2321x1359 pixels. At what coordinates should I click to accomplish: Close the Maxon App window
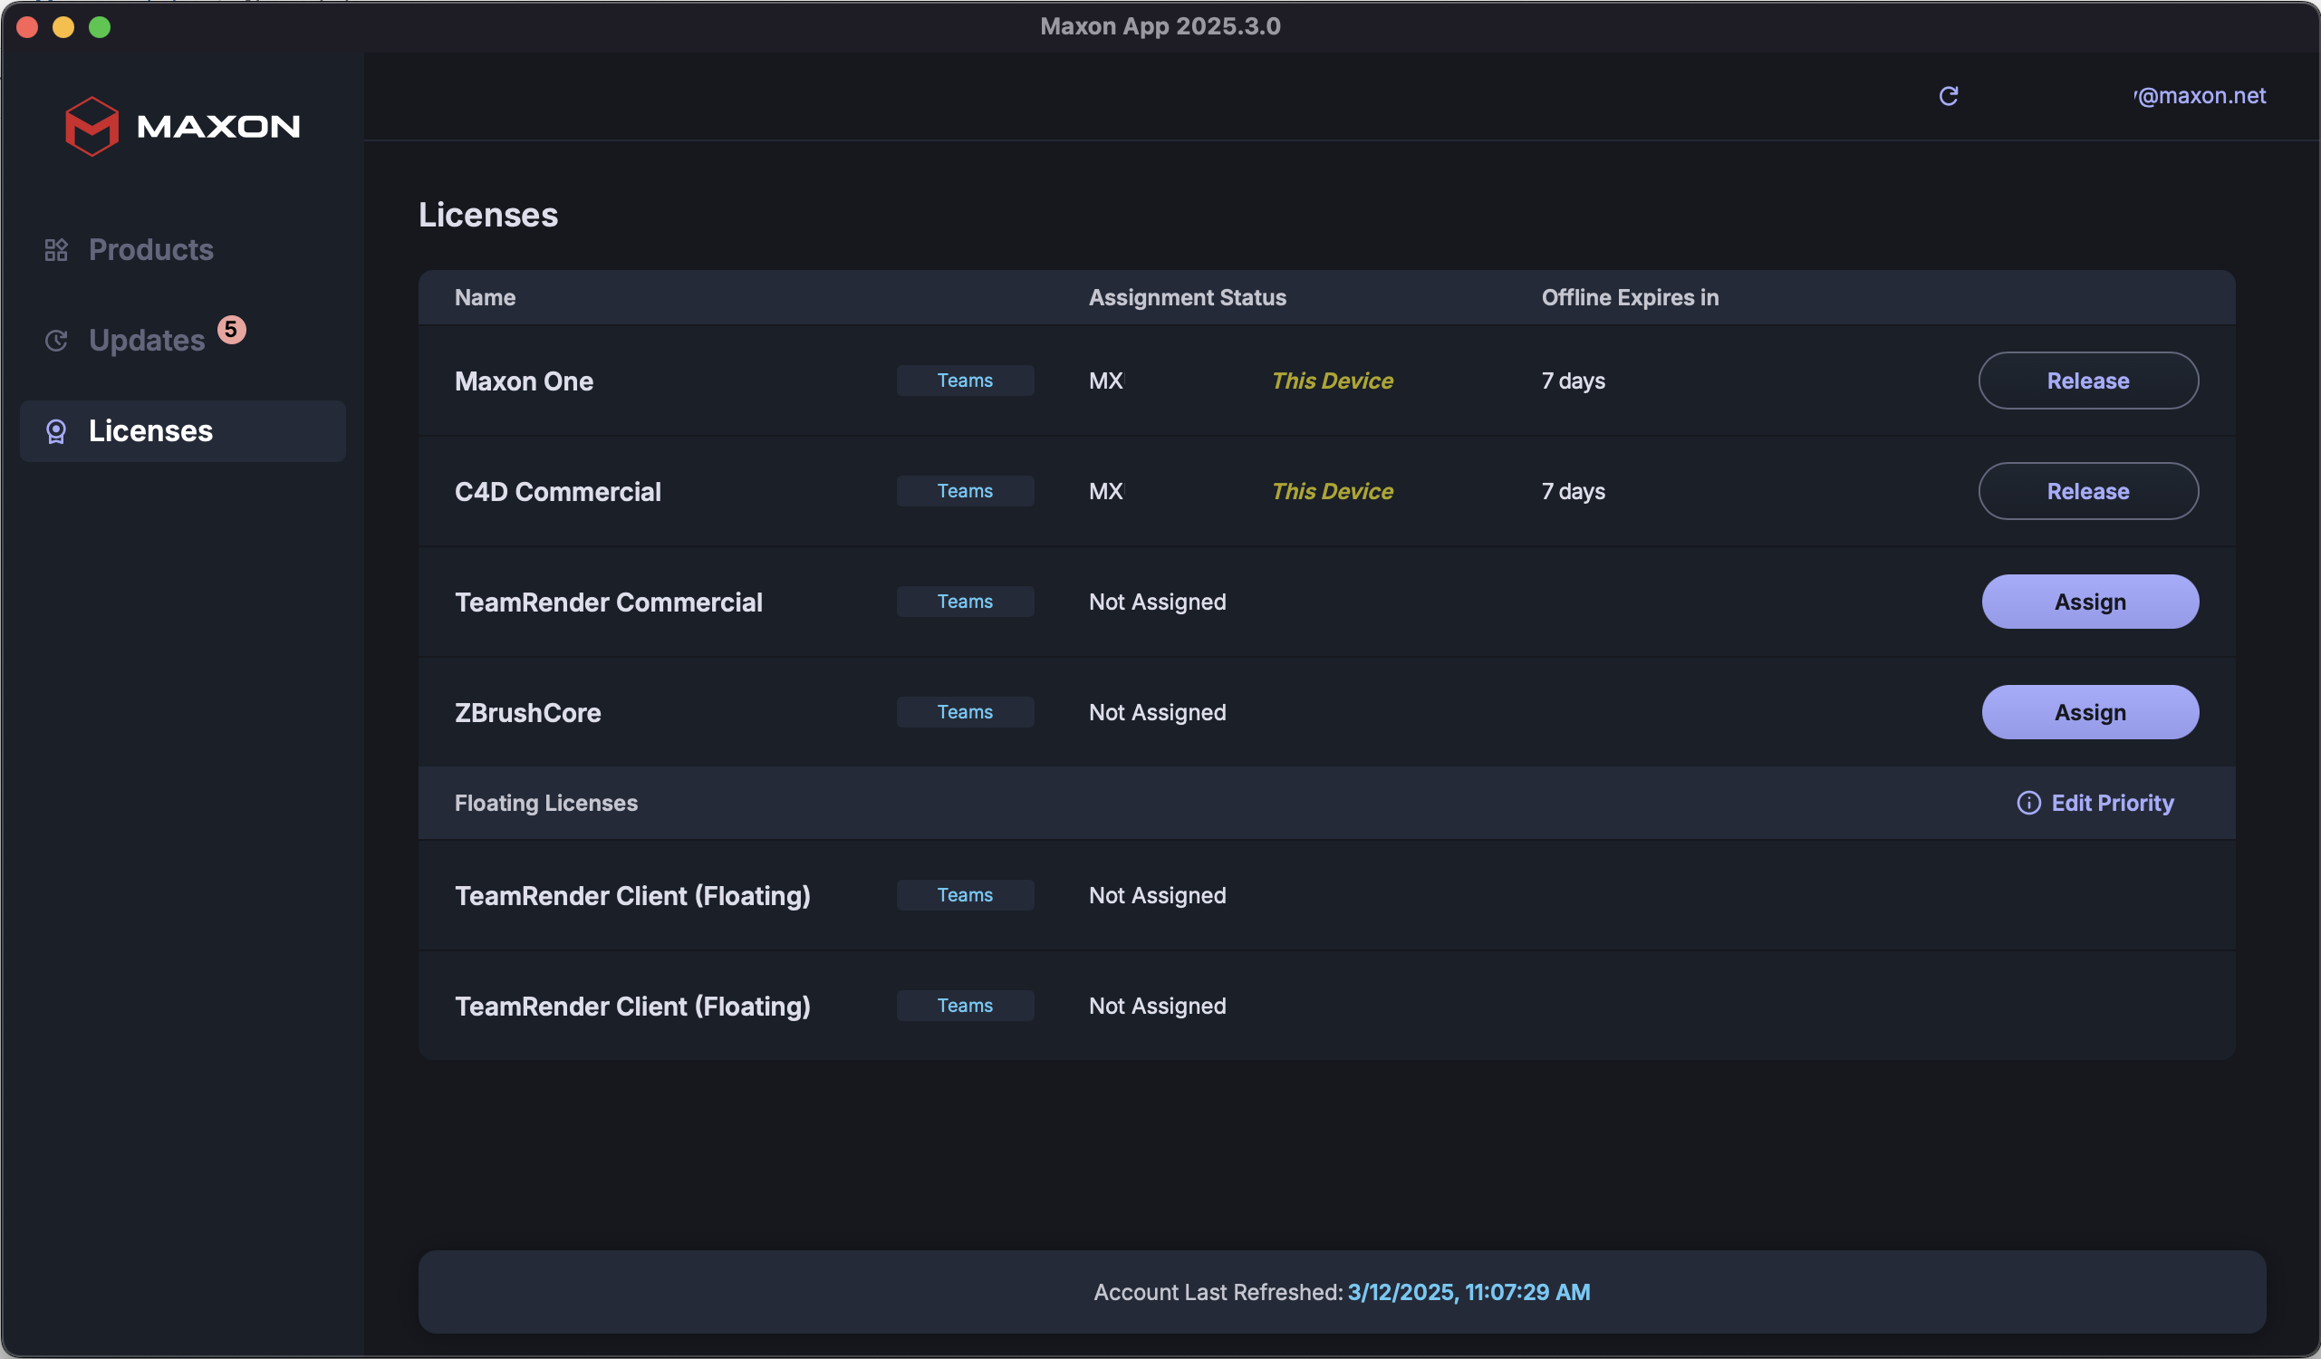[x=27, y=28]
